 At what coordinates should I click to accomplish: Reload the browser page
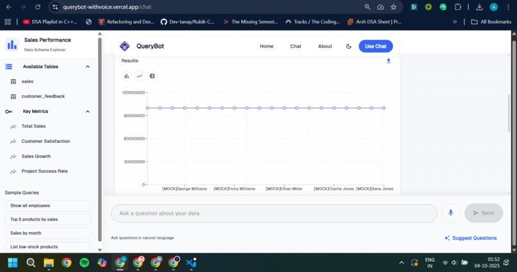pos(38,7)
